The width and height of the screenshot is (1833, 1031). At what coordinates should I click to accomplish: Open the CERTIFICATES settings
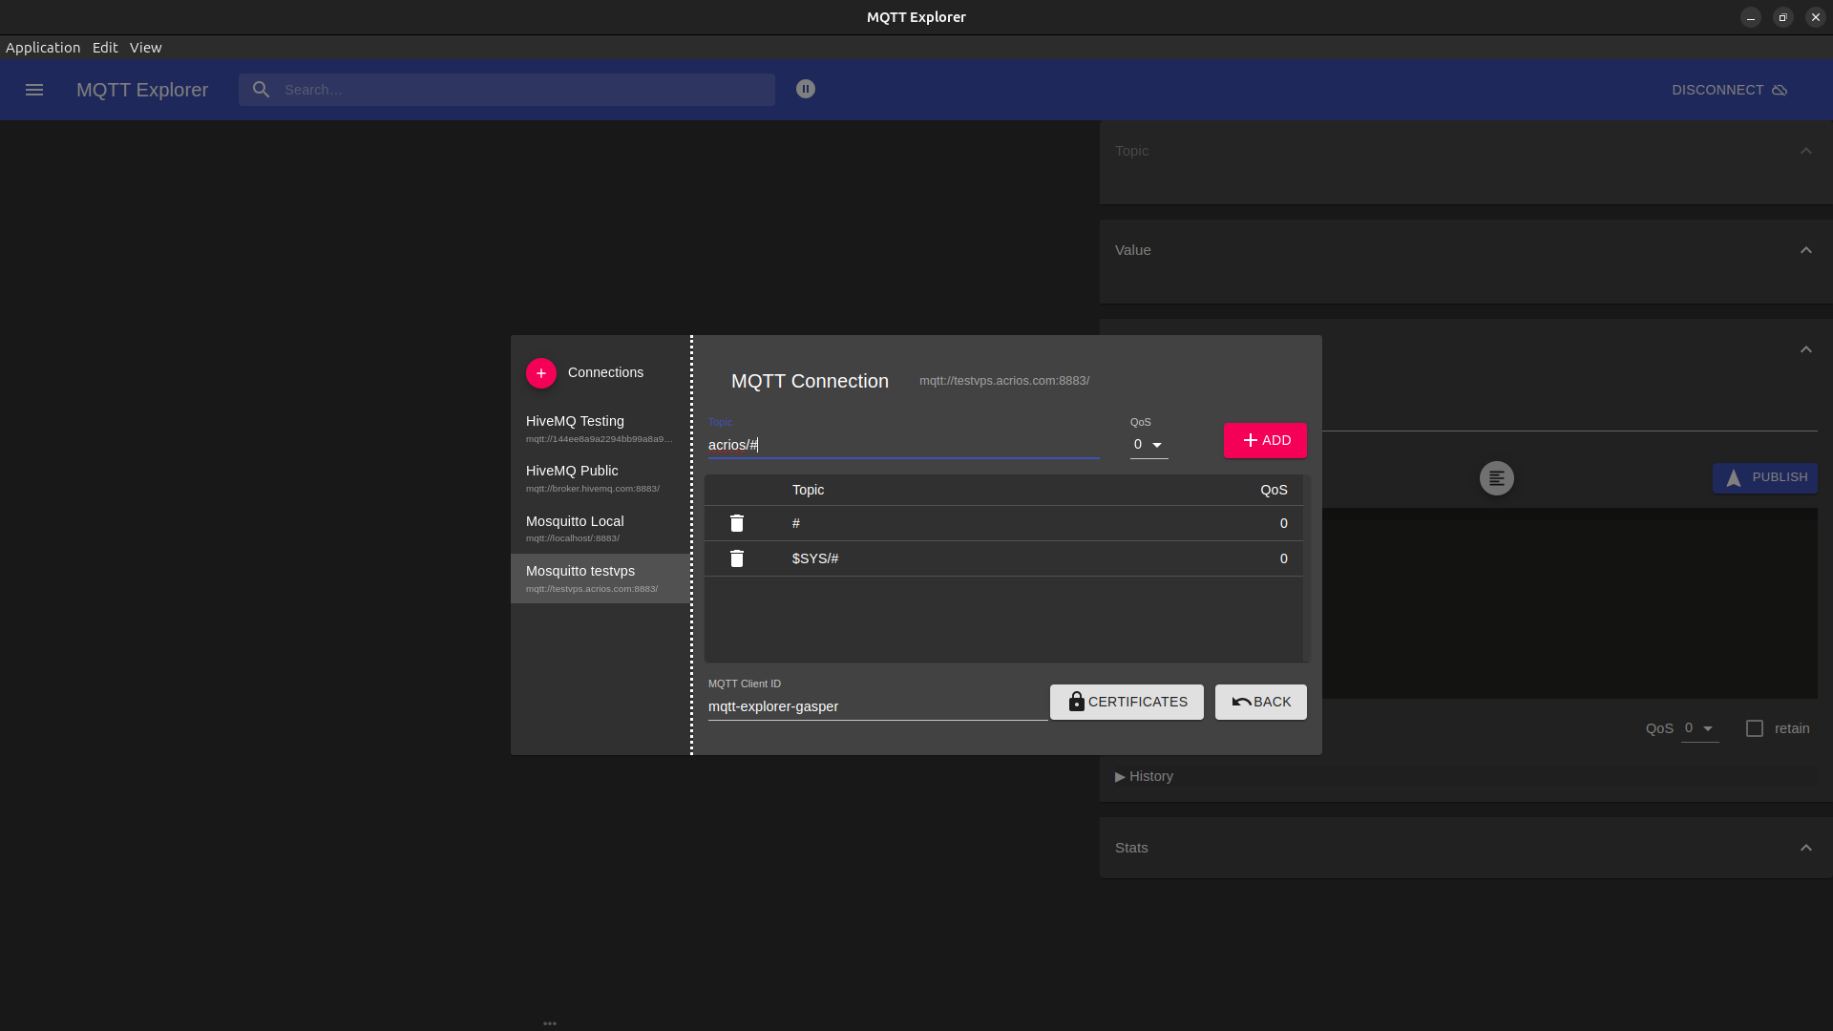tap(1127, 702)
